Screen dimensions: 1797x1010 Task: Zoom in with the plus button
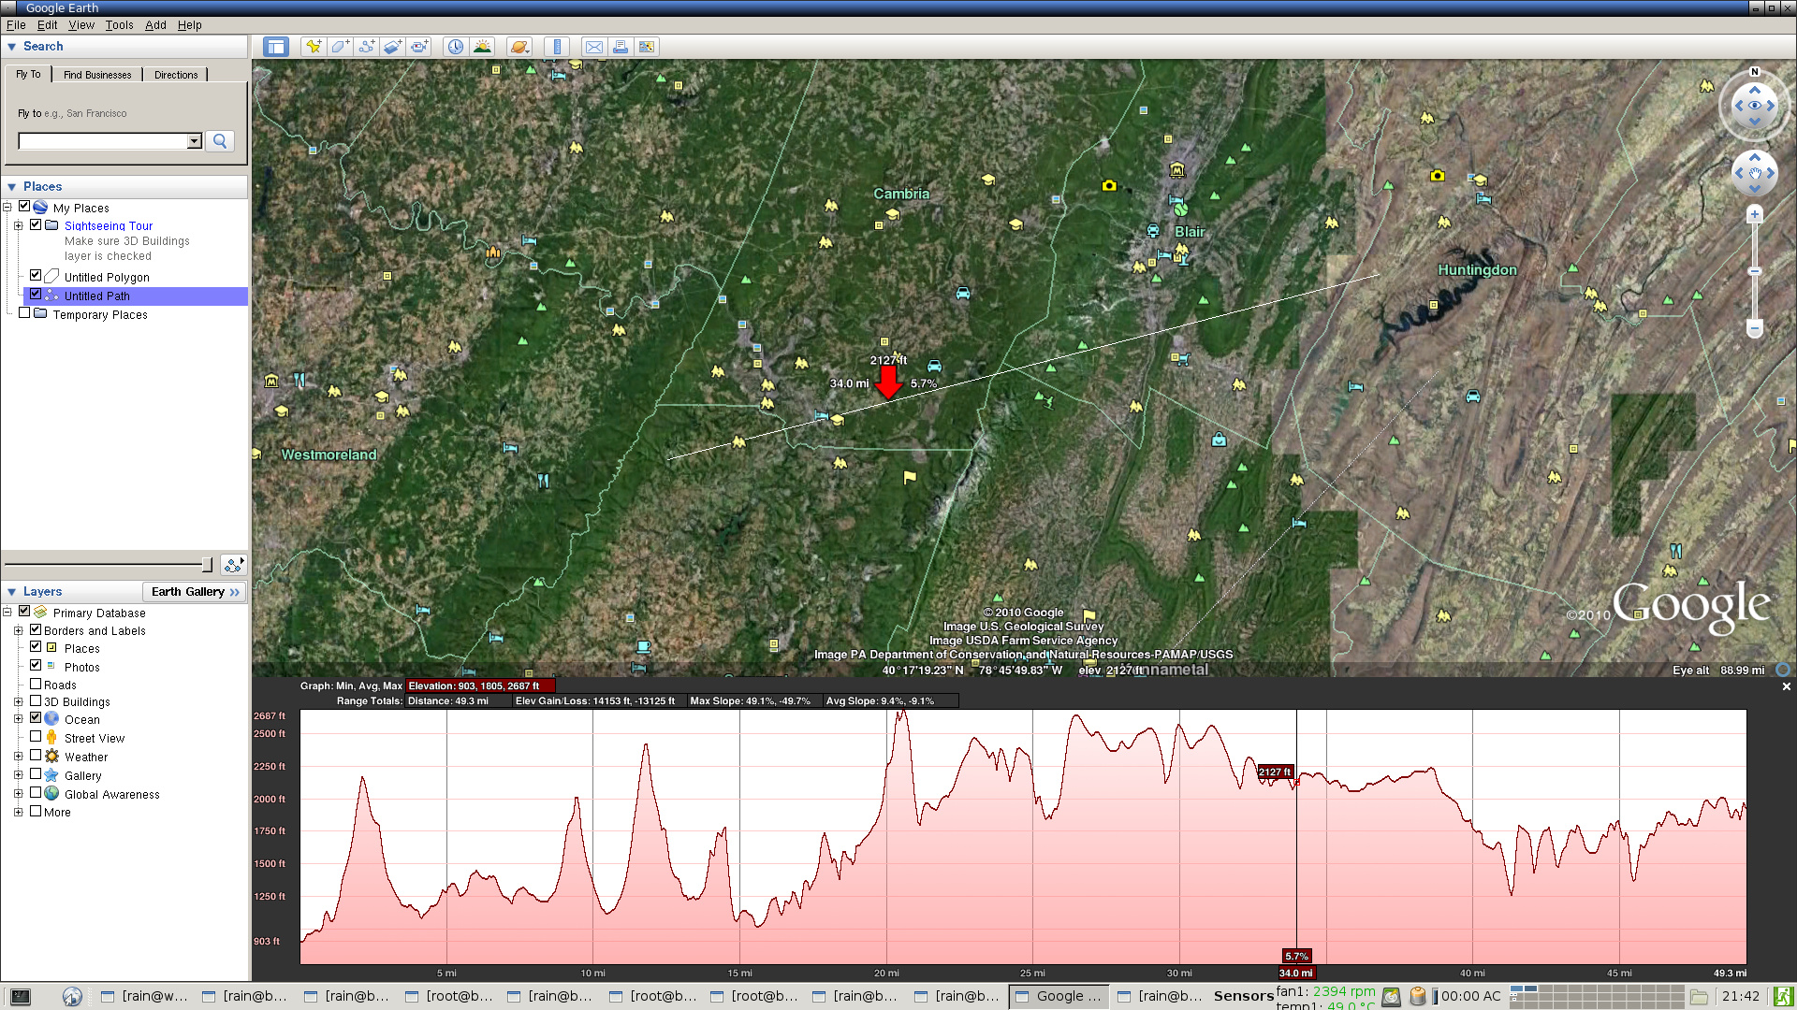(x=1755, y=214)
